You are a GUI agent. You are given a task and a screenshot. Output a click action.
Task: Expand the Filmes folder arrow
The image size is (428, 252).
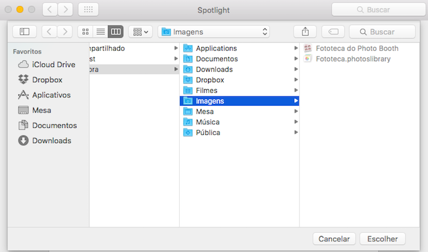pos(296,90)
